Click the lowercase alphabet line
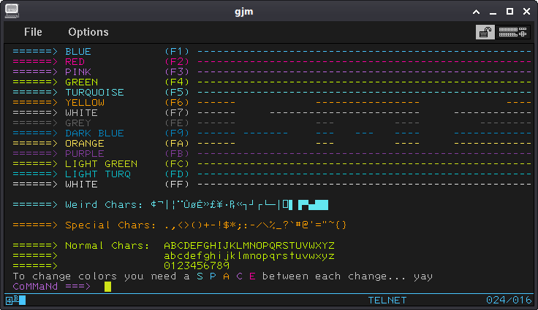 [249, 256]
